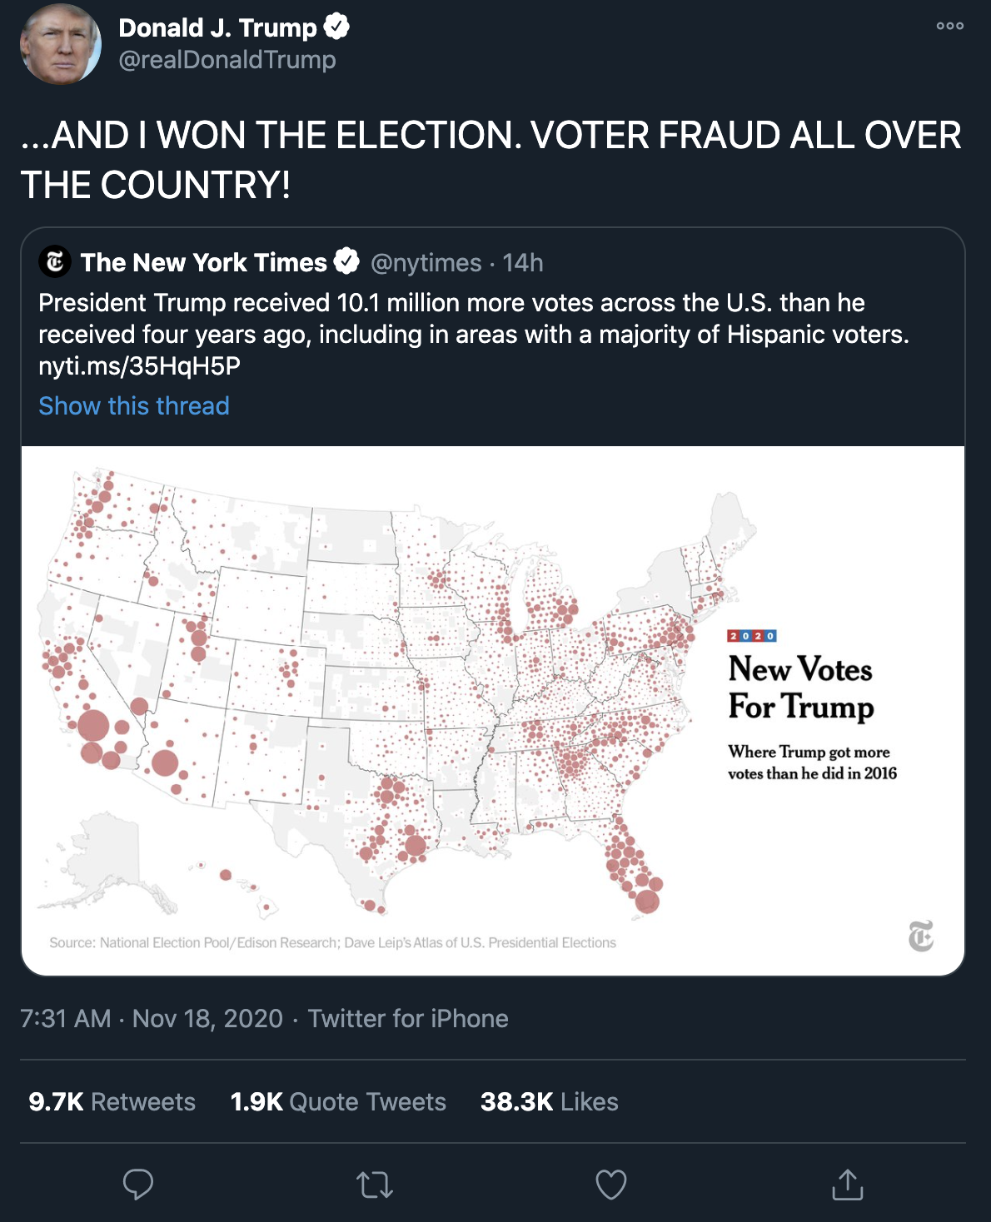
Task: Click the reply speech bubble icon
Action: click(x=138, y=1184)
